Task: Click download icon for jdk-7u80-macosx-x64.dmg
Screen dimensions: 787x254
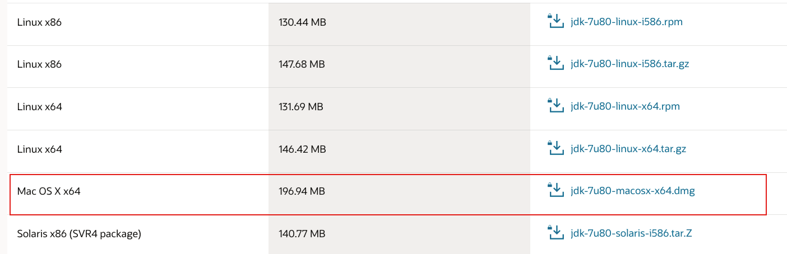Action: click(x=555, y=191)
